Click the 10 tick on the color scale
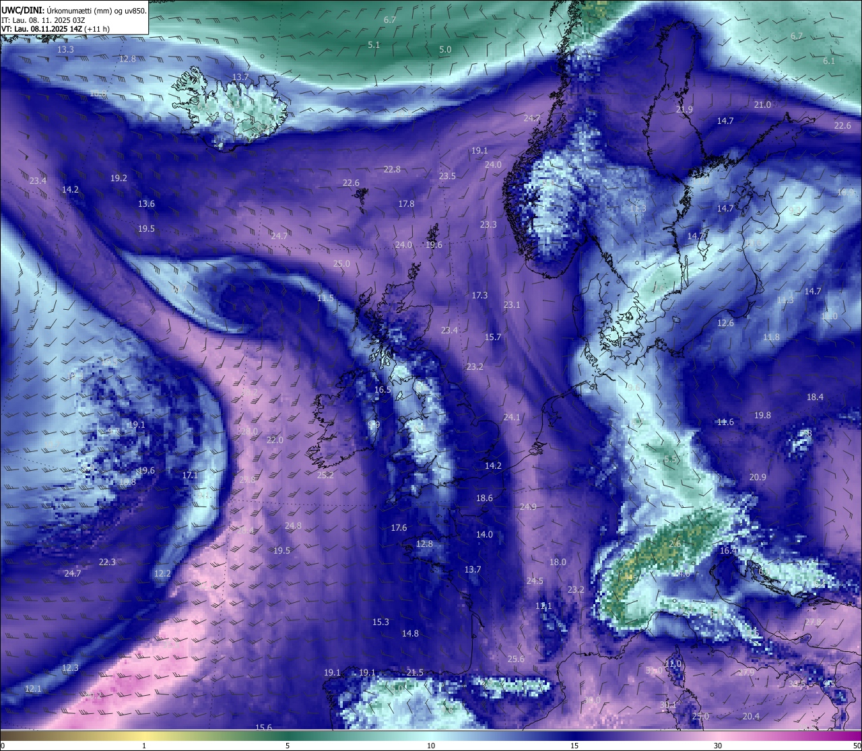This screenshot has height=751, width=862. pyautogui.click(x=431, y=746)
